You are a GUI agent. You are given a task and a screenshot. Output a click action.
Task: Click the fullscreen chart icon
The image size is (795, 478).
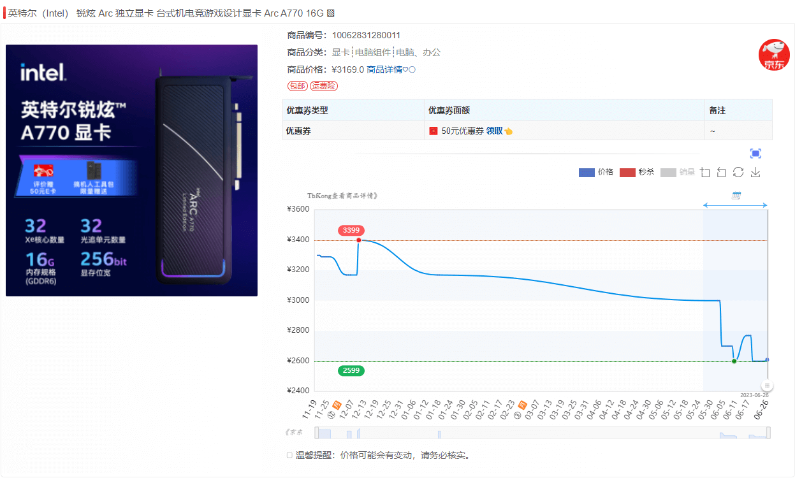pos(755,154)
